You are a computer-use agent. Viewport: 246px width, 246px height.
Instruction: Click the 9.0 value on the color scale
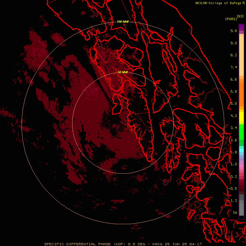[234, 43]
